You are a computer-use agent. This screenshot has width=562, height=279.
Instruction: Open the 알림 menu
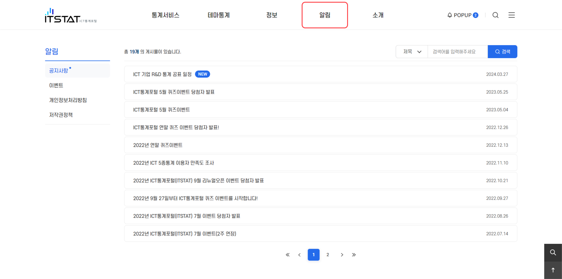pyautogui.click(x=325, y=15)
